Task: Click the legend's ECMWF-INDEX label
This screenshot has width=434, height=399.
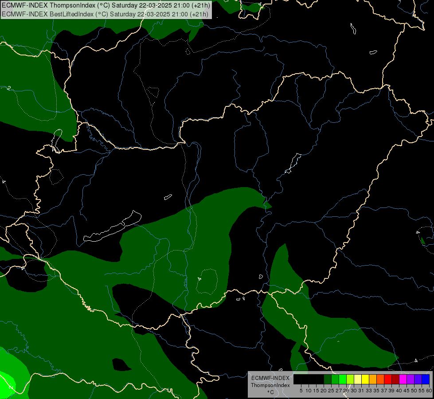Action: pyautogui.click(x=270, y=378)
